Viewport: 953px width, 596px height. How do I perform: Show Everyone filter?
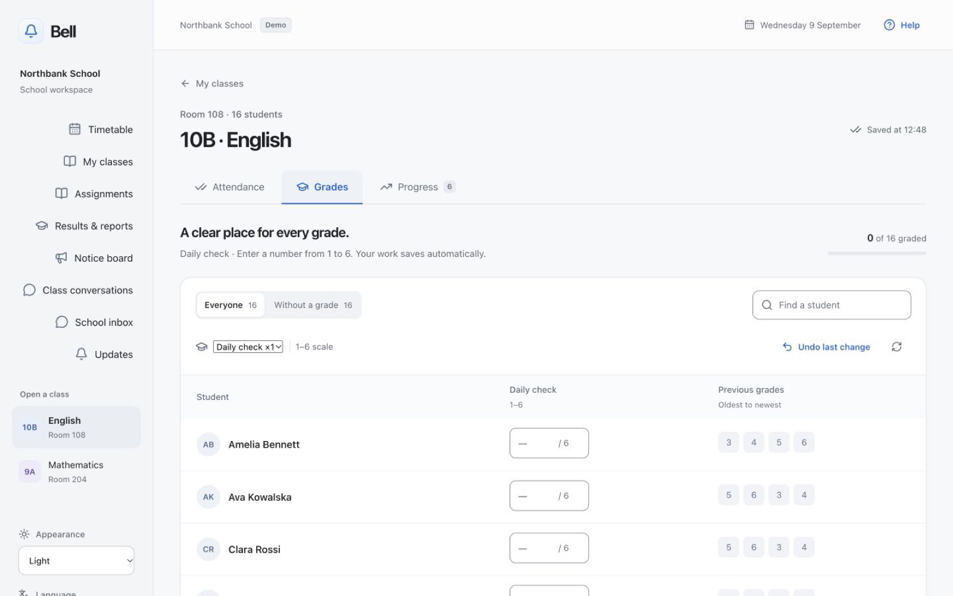231,305
